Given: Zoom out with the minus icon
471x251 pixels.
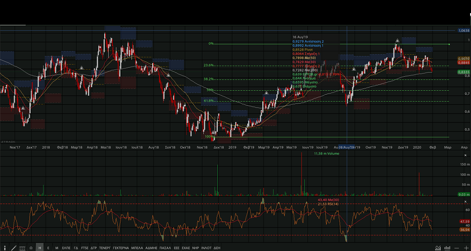Looking at the screenshot, I should pos(457,248).
